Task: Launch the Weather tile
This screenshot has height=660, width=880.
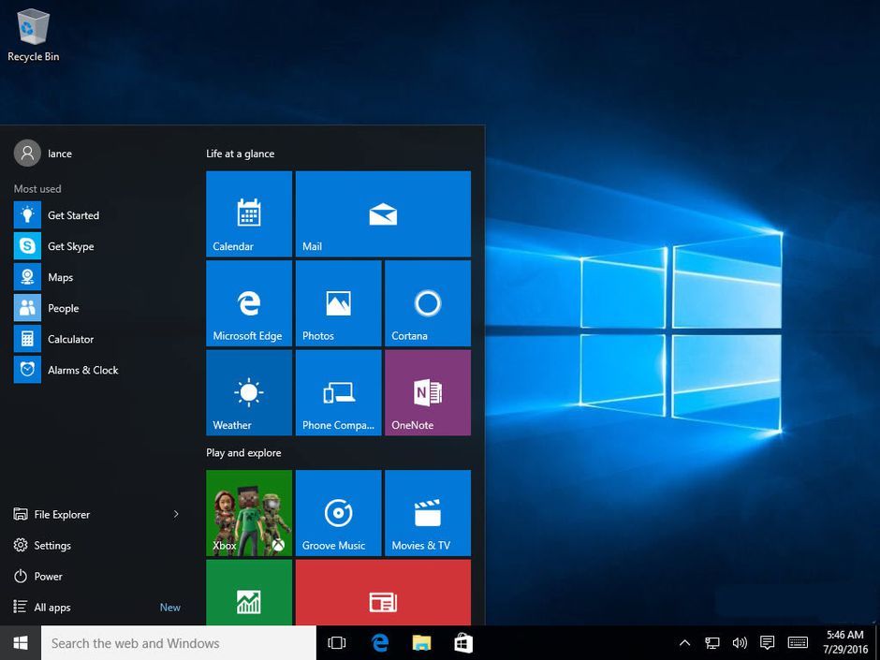Action: point(248,391)
